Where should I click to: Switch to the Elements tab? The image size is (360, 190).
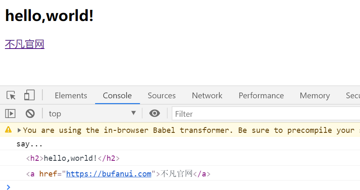point(71,95)
